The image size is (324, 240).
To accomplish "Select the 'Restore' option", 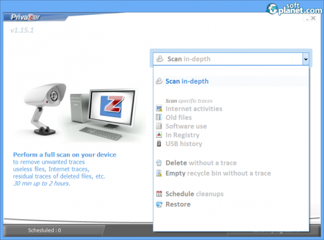I will (178, 204).
